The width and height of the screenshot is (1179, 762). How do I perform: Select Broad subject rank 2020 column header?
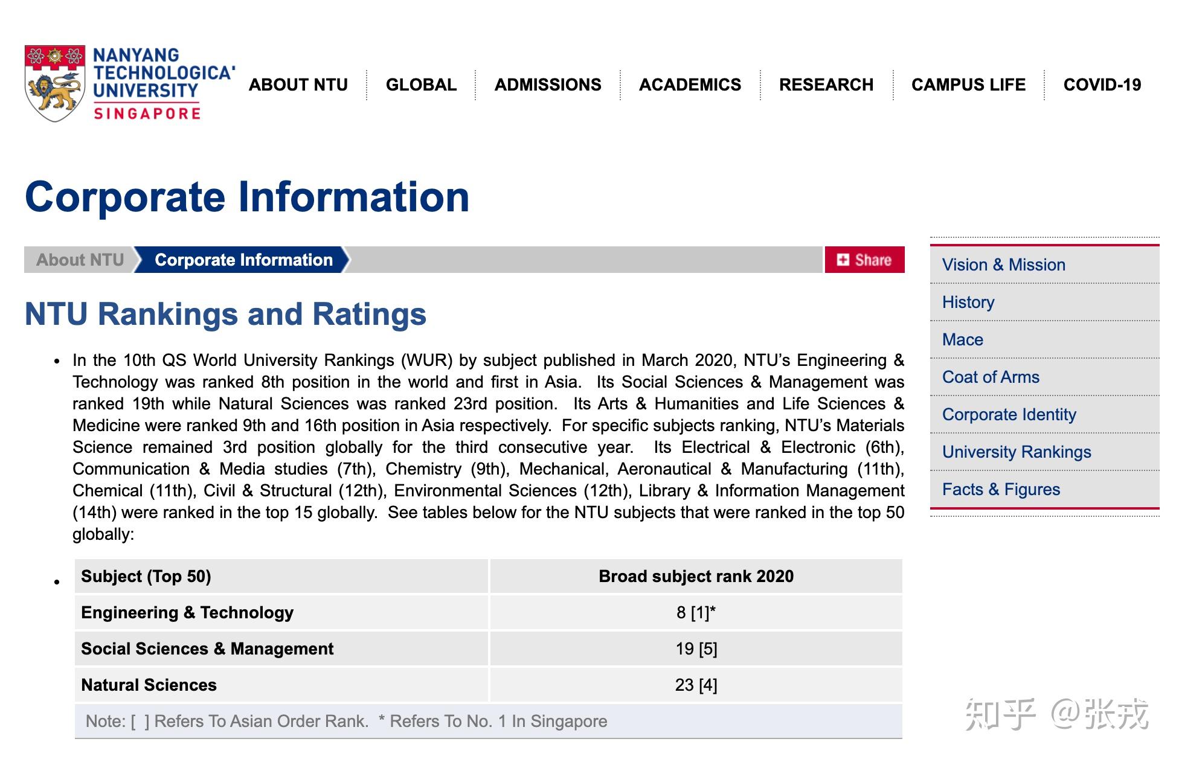tap(696, 576)
